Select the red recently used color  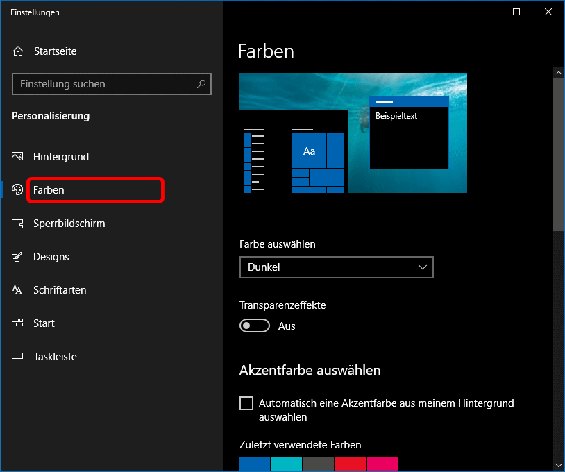351,464
